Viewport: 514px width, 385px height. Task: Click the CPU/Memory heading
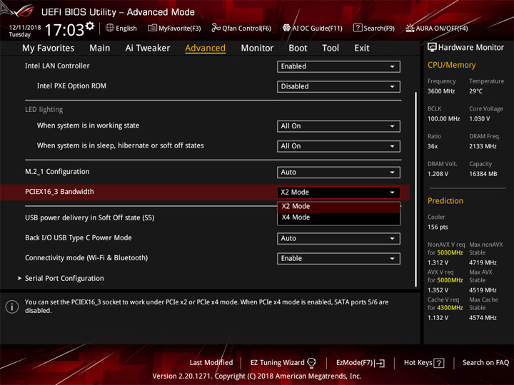pyautogui.click(x=451, y=65)
